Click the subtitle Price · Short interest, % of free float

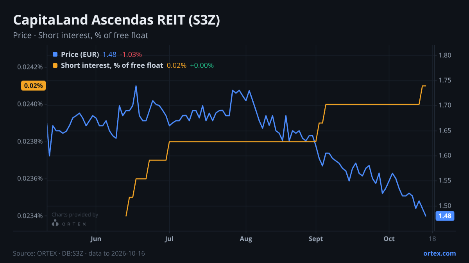(81, 35)
